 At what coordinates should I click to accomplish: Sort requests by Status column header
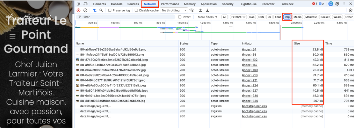(194, 43)
